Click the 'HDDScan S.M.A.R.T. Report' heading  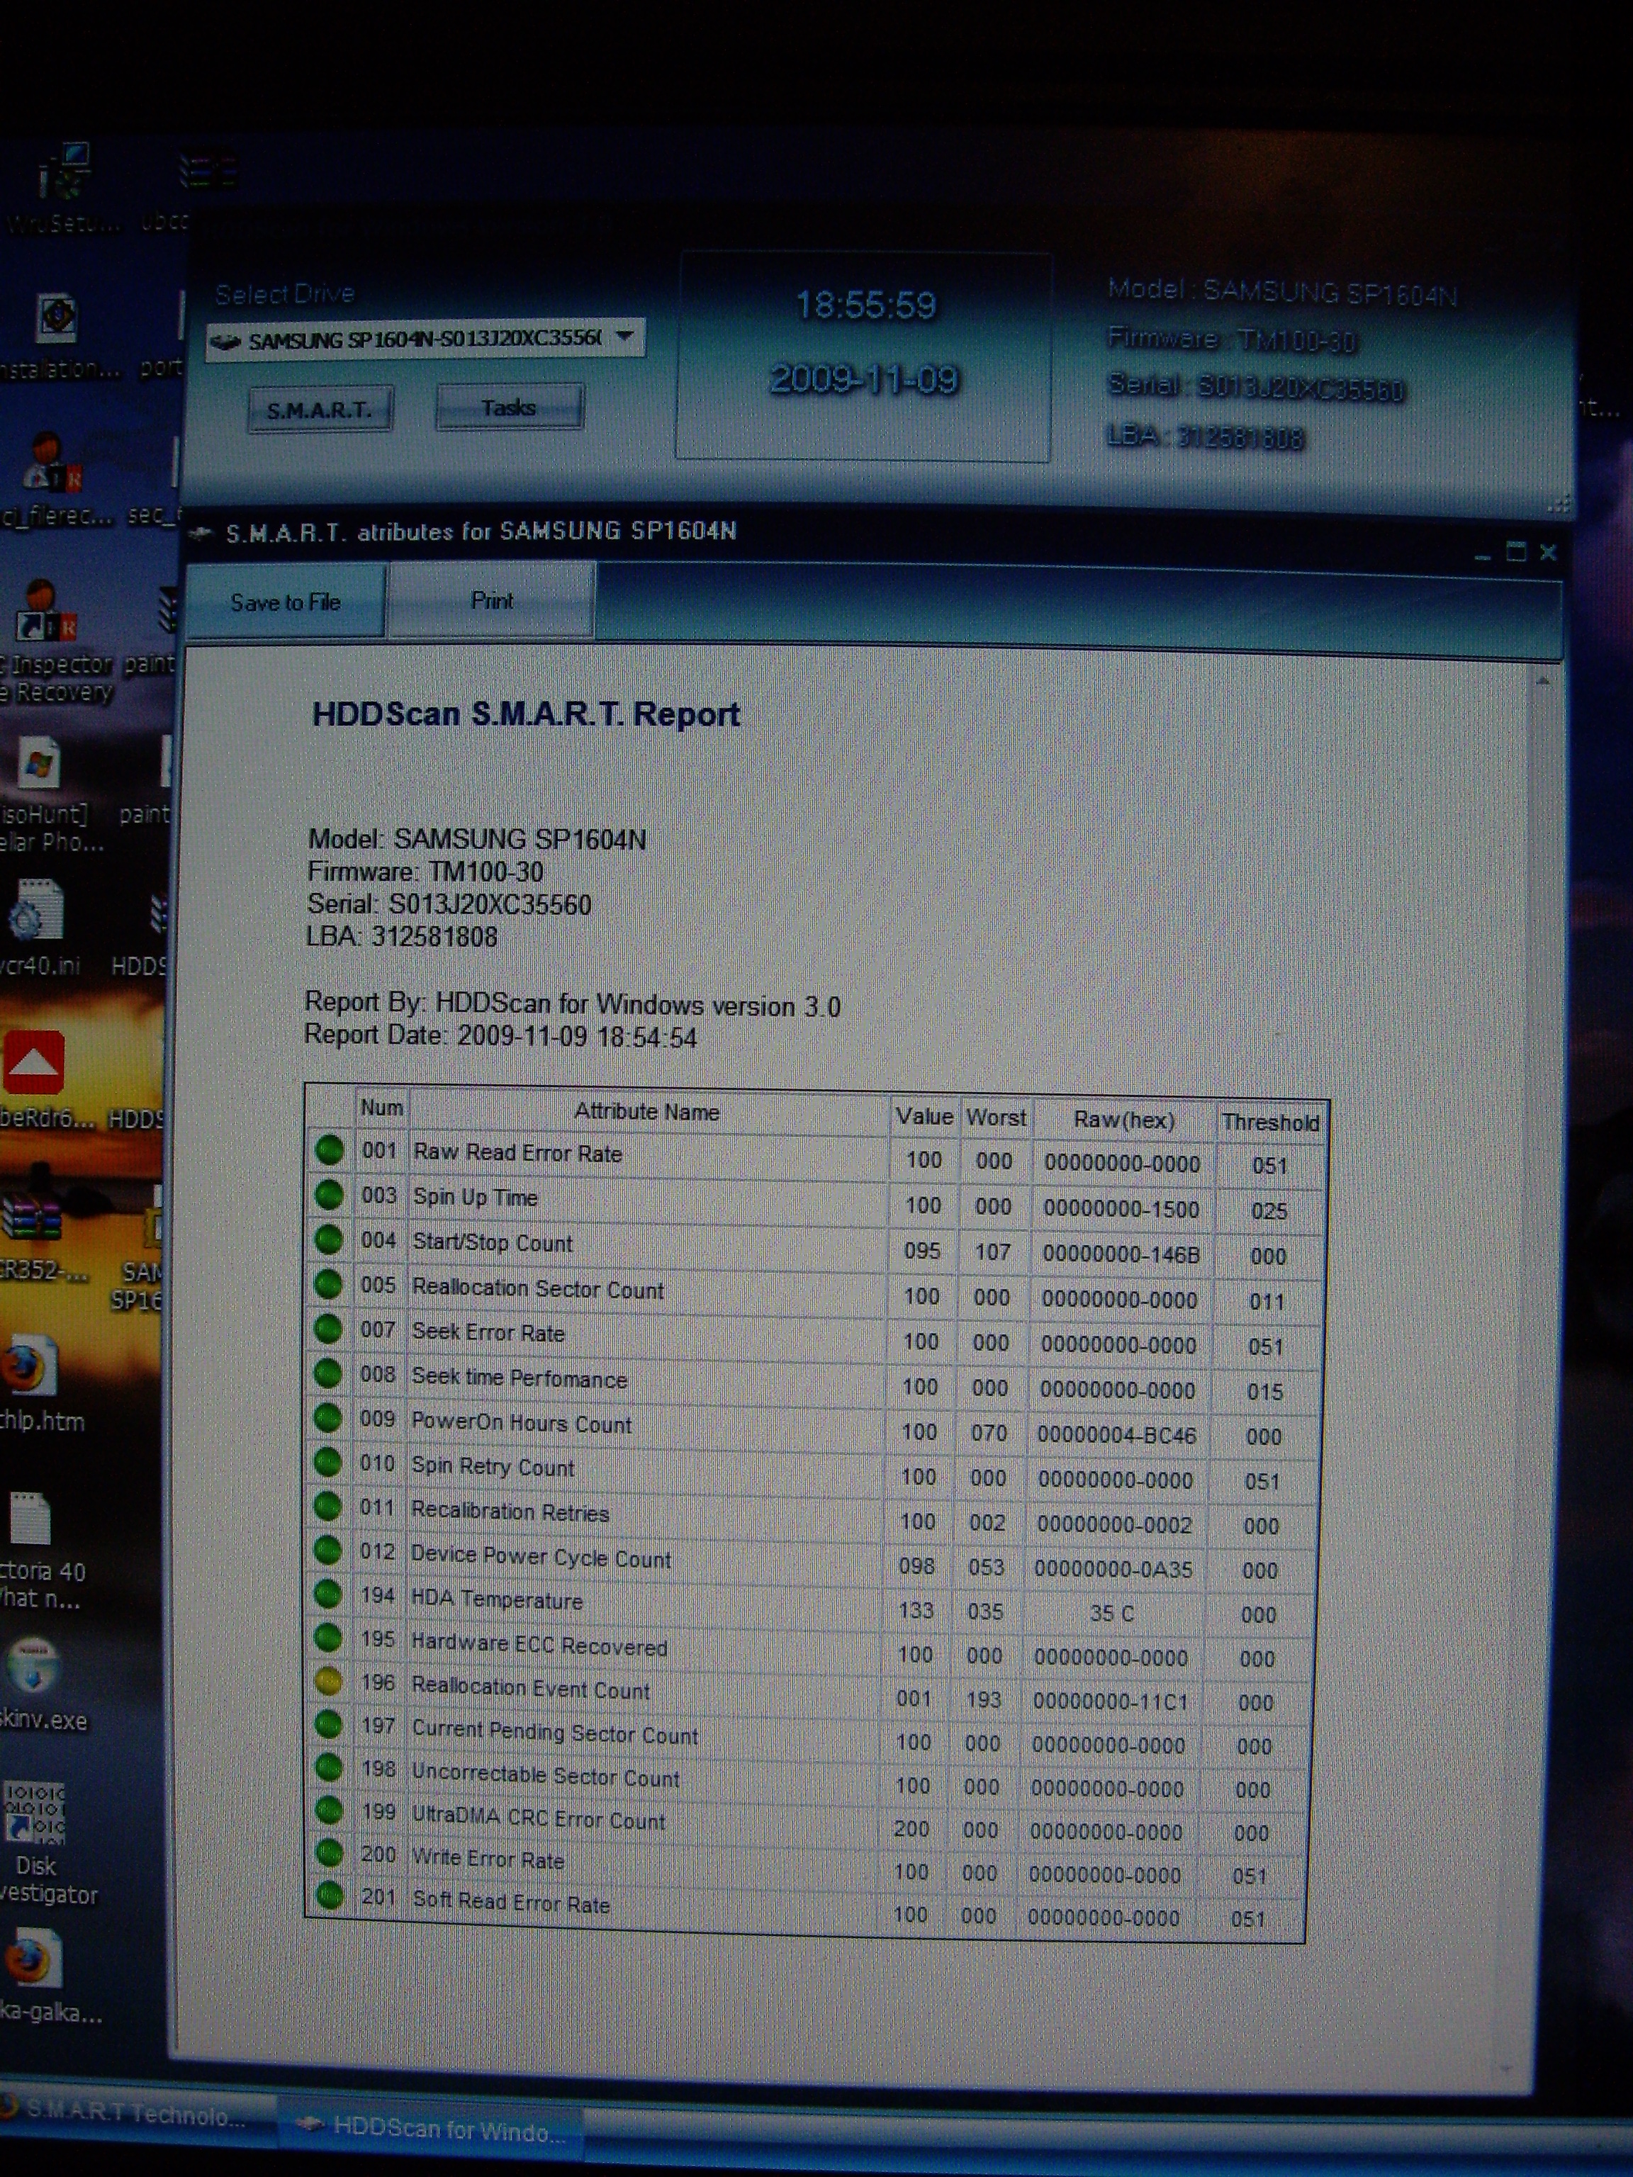point(526,714)
